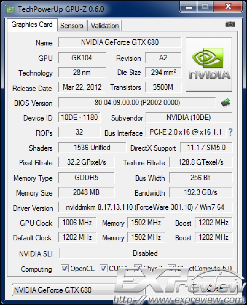Toggle the CUDA checkbox
This screenshot has width=247, height=305.
pos(103,269)
